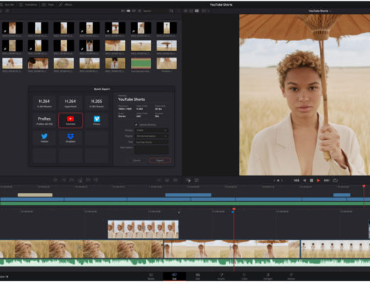This screenshot has height=284, width=370.
Task: Click the viewer preview image
Action: [x=305, y=94]
